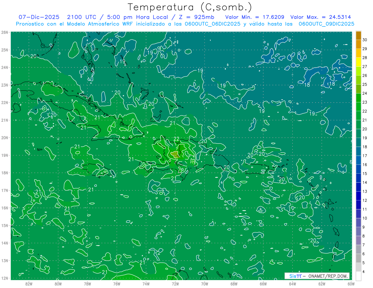The image size is (373, 288).
Task: Click the '20N' latitude label
Action: [5, 138]
